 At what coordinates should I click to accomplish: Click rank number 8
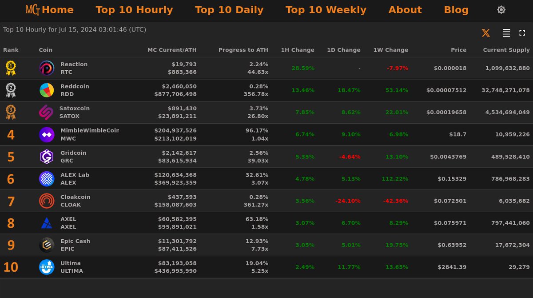point(11,223)
